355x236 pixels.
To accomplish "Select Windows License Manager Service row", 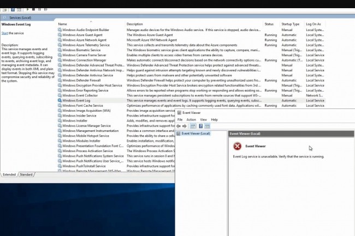I will tap(116, 125).
